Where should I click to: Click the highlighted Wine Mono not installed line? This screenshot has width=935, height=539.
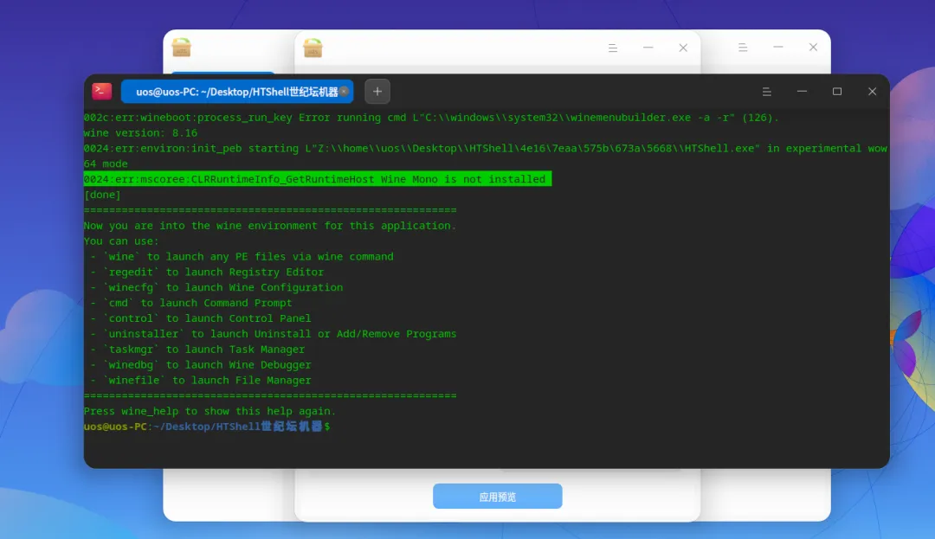coord(317,179)
